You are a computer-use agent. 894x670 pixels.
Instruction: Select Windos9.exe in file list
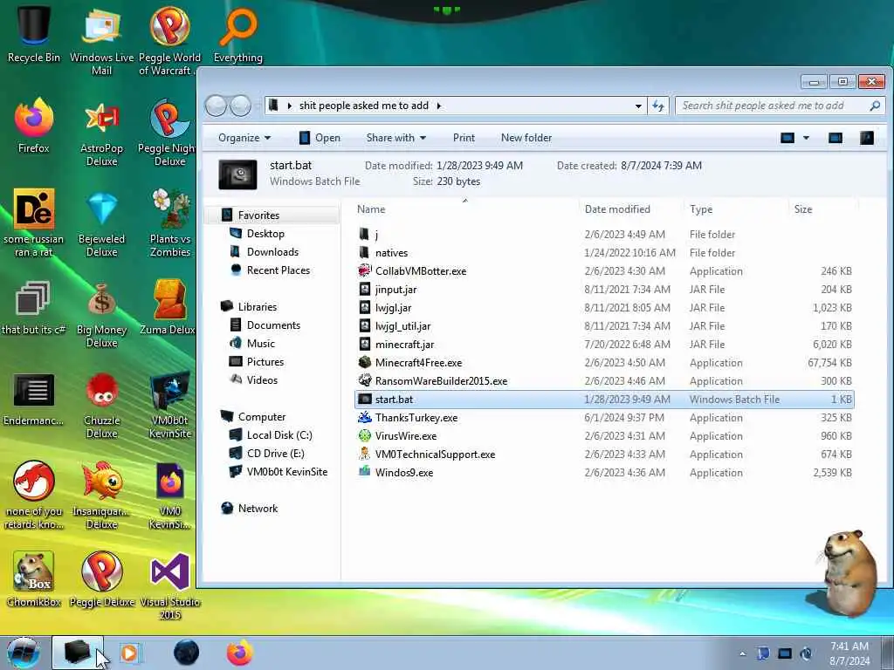604,472
